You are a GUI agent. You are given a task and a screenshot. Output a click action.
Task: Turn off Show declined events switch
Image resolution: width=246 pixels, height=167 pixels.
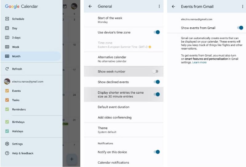pyautogui.click(x=157, y=82)
